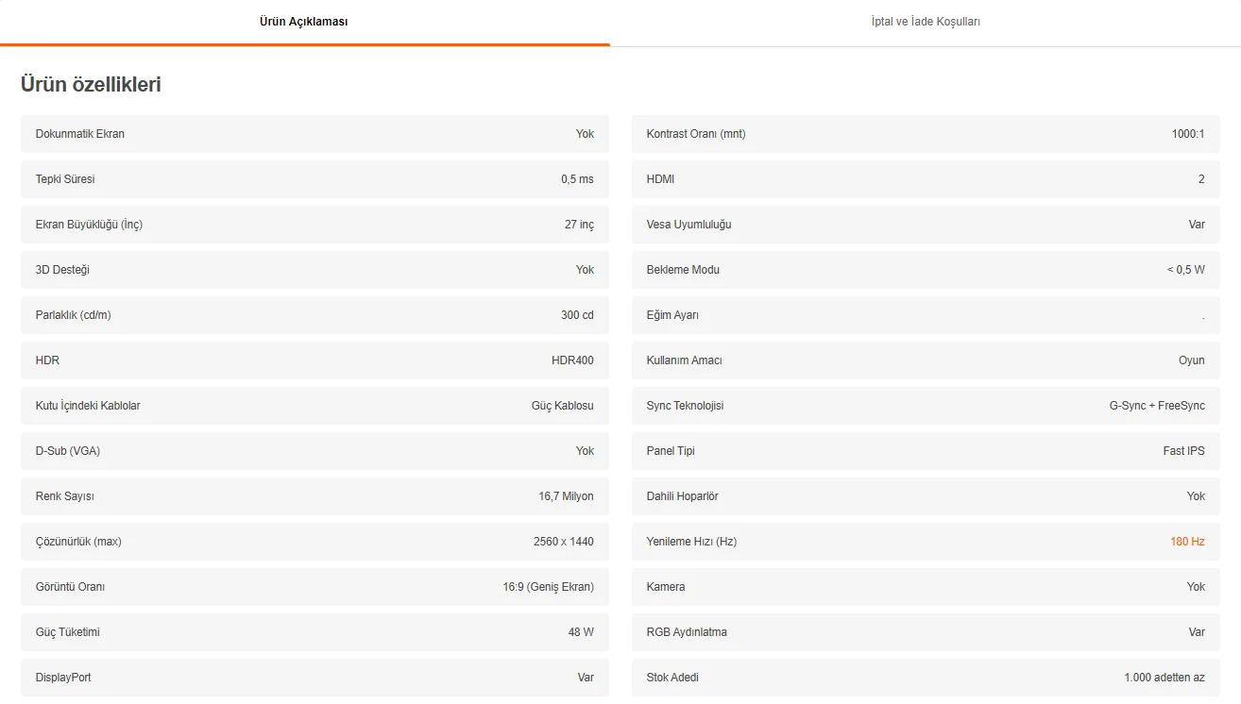Select the HDR400 value
This screenshot has height=704, width=1241.
[x=572, y=360]
